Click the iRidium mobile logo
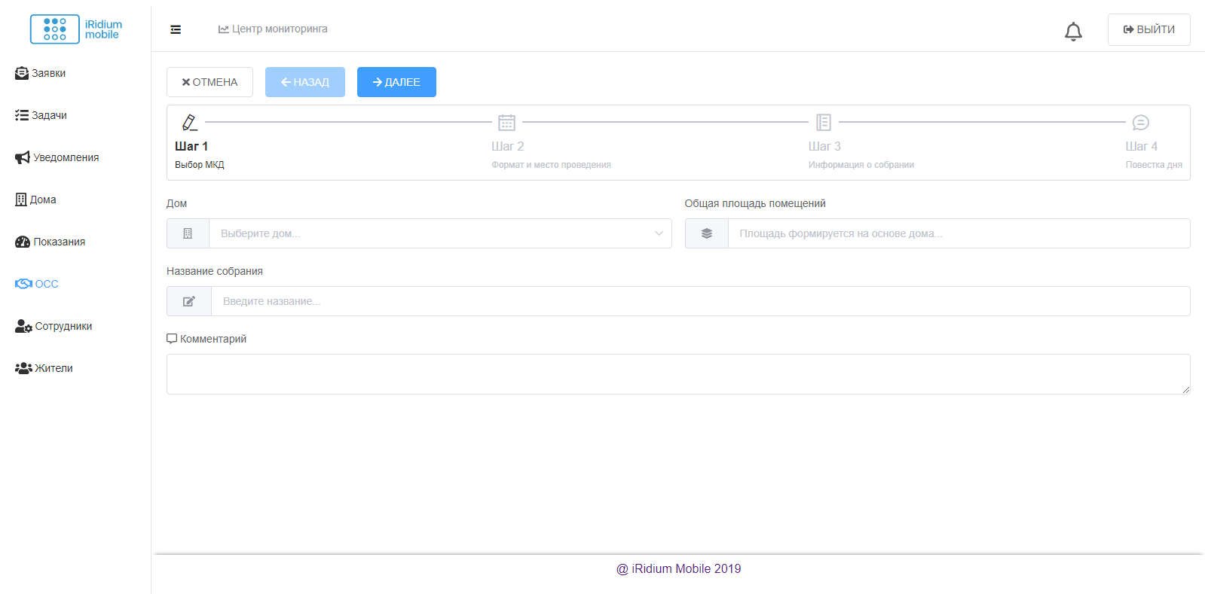This screenshot has height=594, width=1205. pyautogui.click(x=76, y=29)
